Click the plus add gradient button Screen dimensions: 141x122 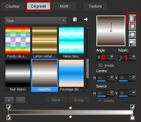(9, 100)
